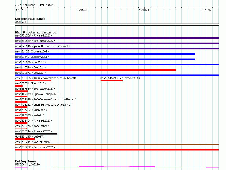Open nsv4096142 (gnomADStructuralVariants) label

coord(43,105)
